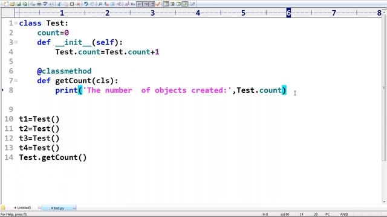Copy the selection with the Copy icon
Viewport: 387px width, 217px height.
tap(65, 4)
